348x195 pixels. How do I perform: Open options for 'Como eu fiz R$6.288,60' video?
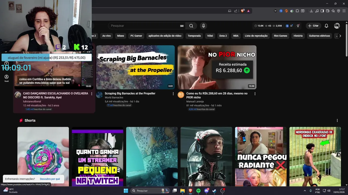[x=255, y=94]
